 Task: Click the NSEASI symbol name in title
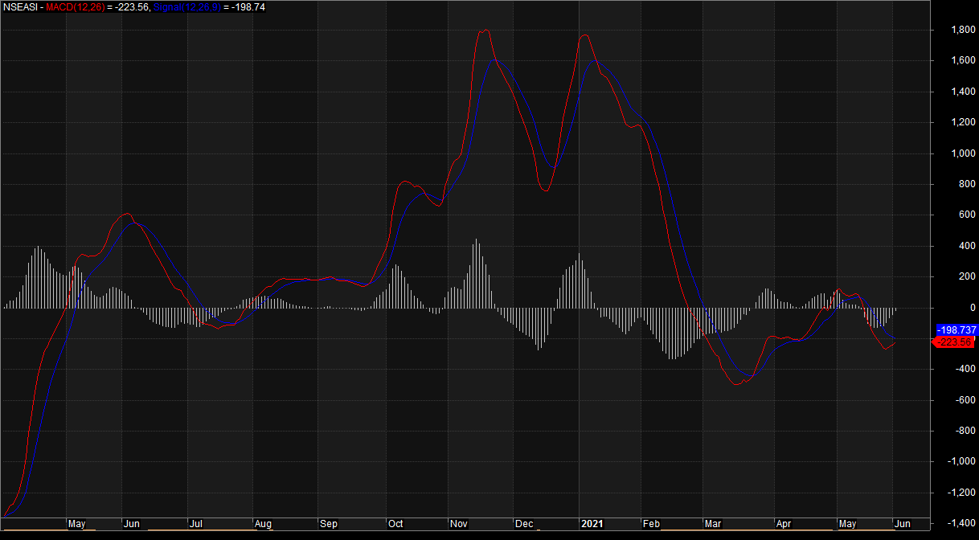coord(19,6)
